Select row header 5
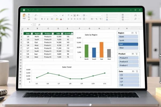The image size is (161, 107). pos(21,42)
